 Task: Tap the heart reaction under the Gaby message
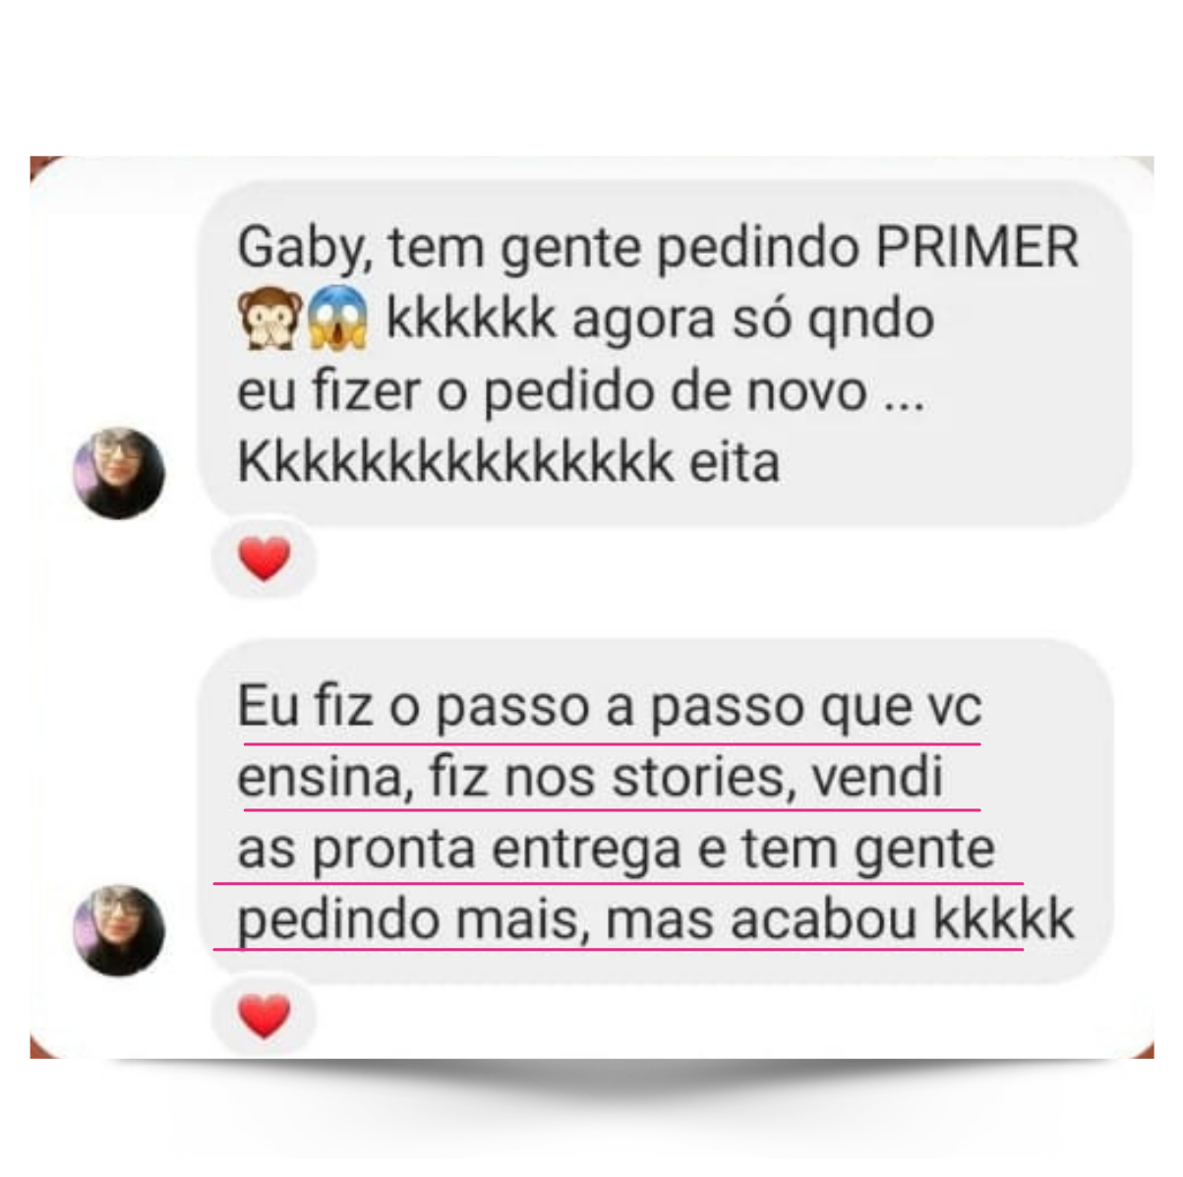pos(265,559)
